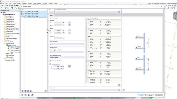
Task: Click the Building Story Name input field
Action: 87,12
